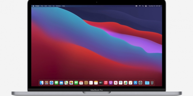This screenshot has height=96, width=193.
Task: Launch Music from the Dock
Action: (106, 83)
